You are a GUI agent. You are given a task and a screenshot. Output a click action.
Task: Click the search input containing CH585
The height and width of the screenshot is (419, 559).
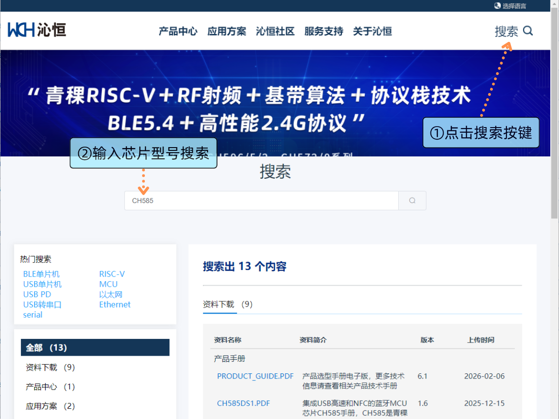[x=261, y=201]
